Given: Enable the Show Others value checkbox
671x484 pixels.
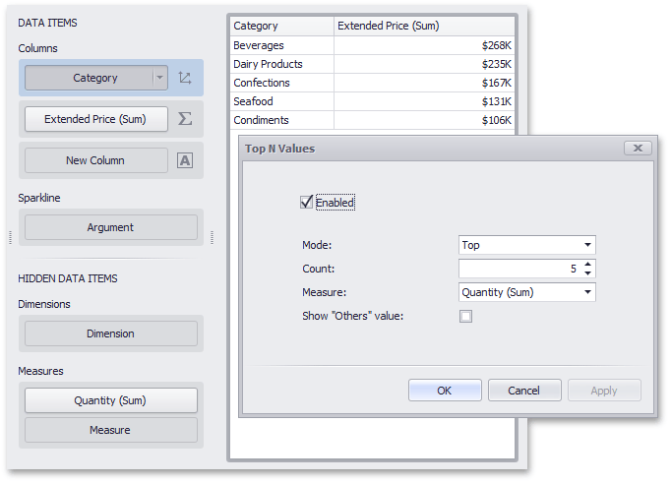Looking at the screenshot, I should point(465,316).
